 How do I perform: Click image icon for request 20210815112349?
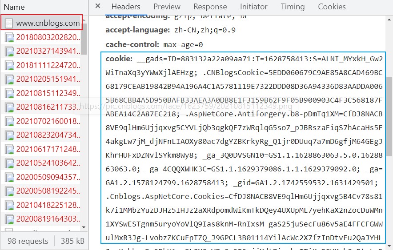pos(9,94)
